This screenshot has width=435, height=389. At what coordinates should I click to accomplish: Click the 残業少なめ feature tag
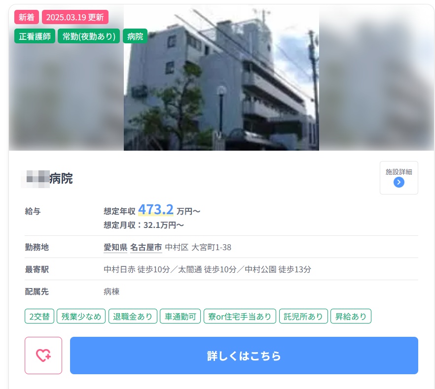pos(81,316)
